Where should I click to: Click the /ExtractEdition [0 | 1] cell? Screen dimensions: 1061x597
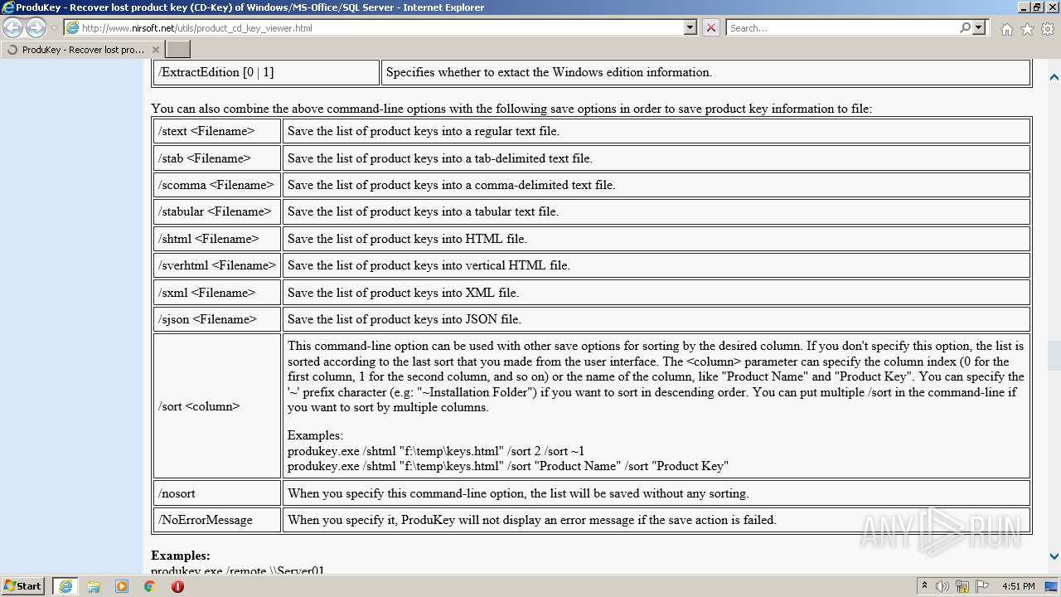(x=266, y=72)
